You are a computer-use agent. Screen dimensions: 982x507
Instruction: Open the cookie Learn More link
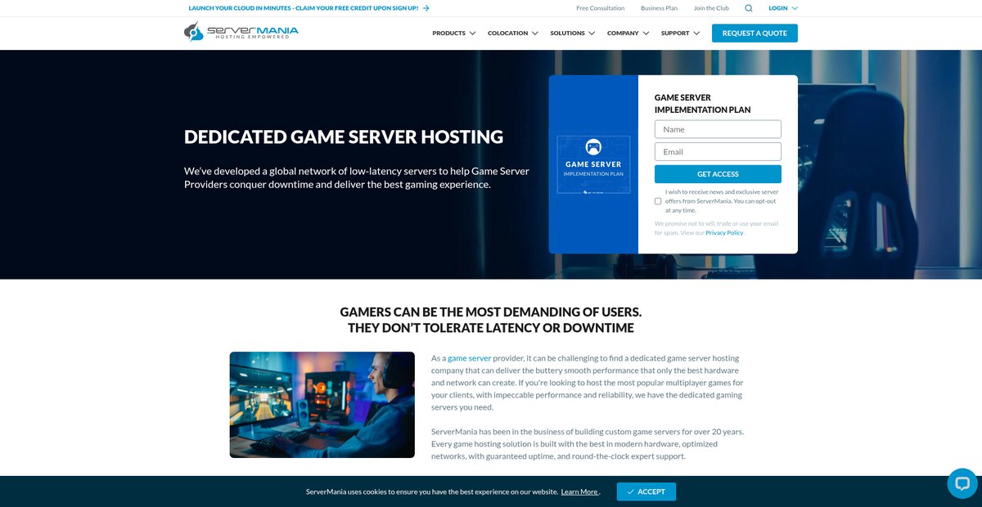click(x=580, y=491)
